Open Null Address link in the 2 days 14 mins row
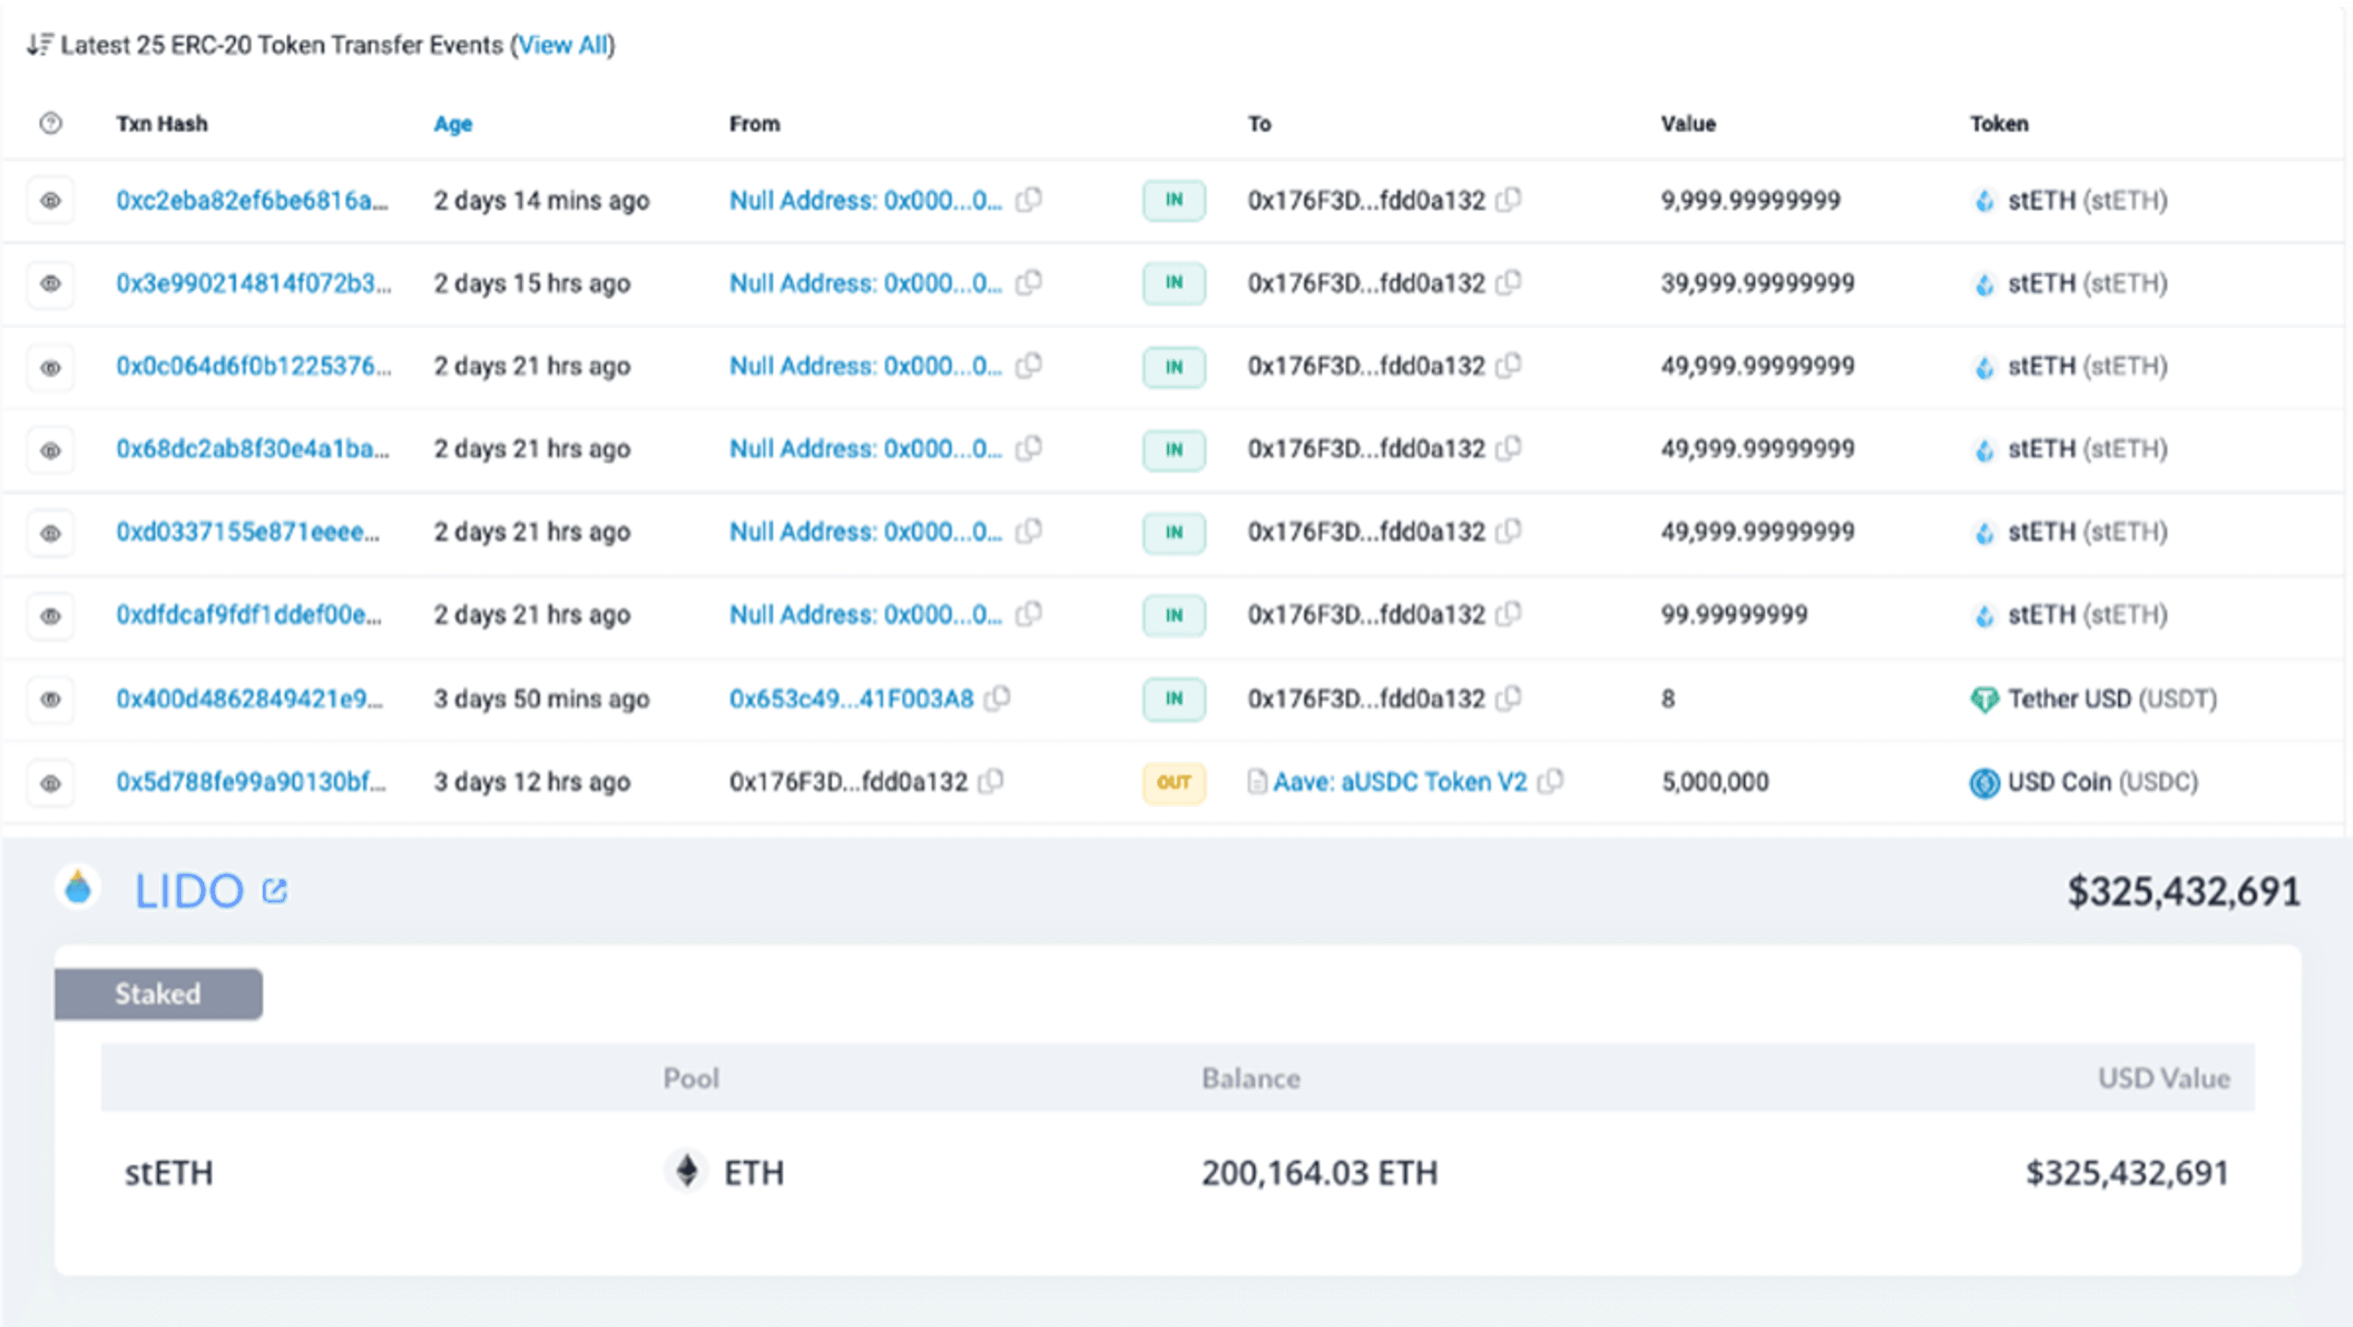 coord(866,200)
